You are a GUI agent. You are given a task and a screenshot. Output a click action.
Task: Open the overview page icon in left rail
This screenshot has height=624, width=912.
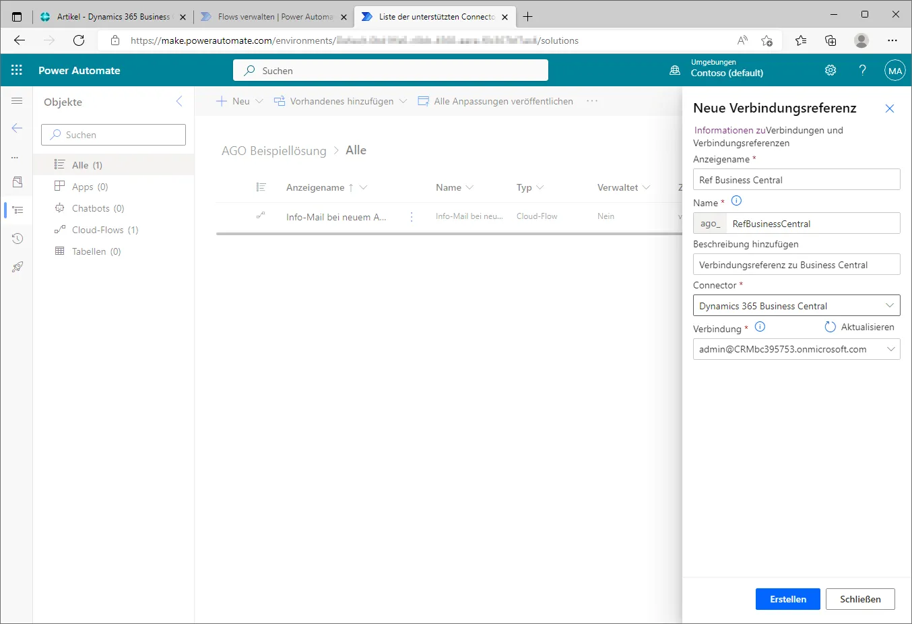coord(18,182)
